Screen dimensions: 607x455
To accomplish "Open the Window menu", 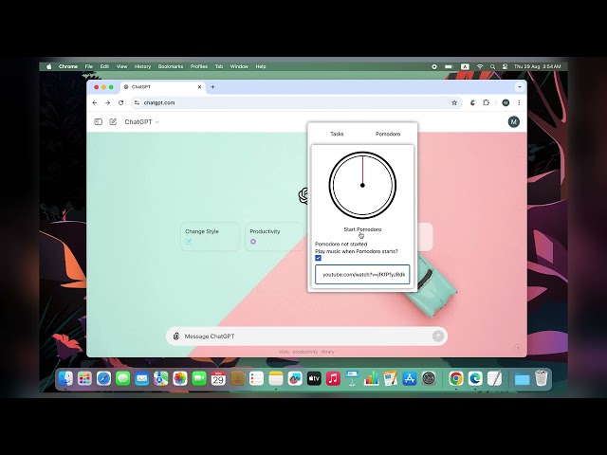I will (239, 66).
